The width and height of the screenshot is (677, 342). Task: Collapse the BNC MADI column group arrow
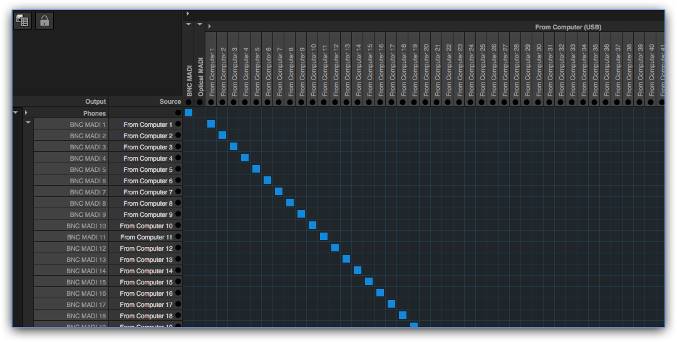pos(188,24)
